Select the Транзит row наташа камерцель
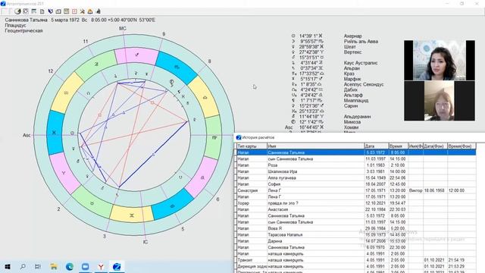This screenshot has width=485, height=273. point(356,260)
